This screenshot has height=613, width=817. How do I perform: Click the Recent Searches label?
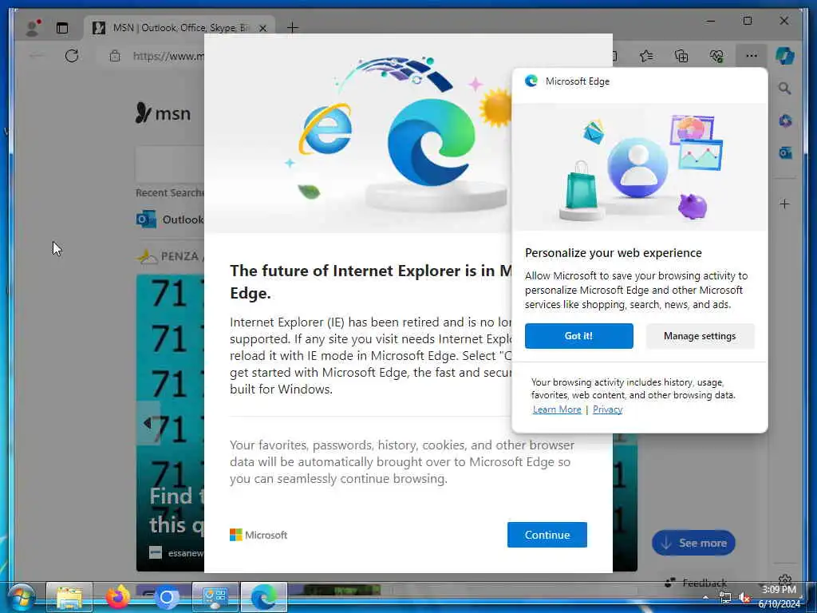point(170,193)
